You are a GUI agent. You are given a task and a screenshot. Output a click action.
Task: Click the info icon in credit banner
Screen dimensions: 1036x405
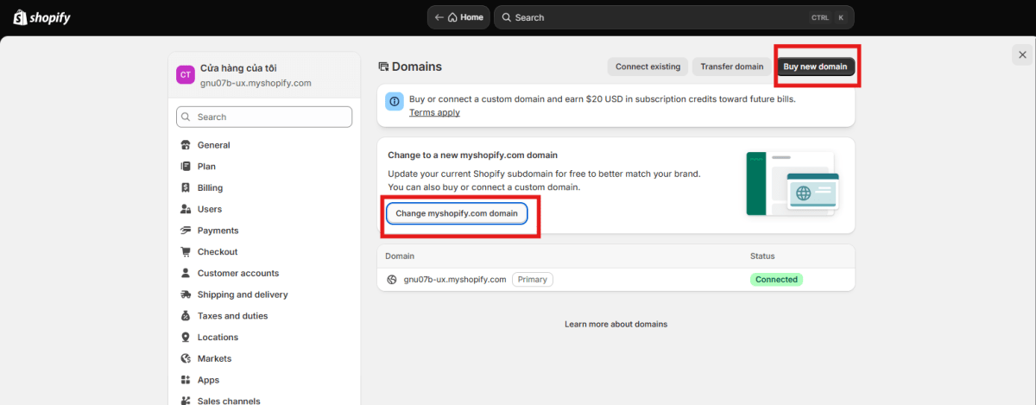(x=395, y=102)
